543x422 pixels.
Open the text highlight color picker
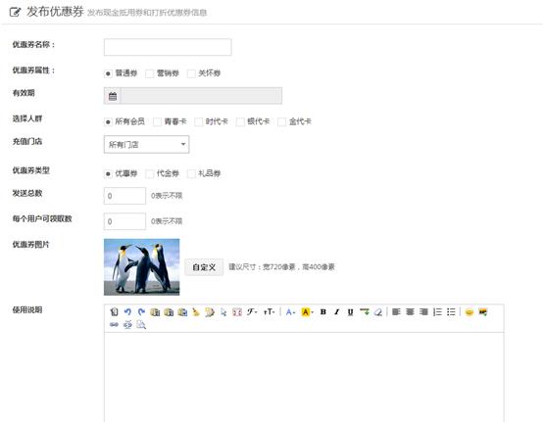point(307,311)
